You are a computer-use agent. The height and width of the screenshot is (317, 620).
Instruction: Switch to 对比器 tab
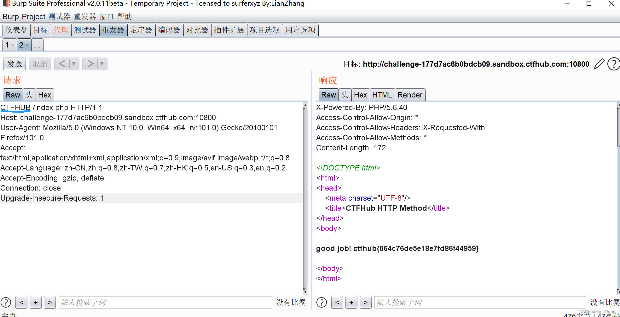point(197,30)
